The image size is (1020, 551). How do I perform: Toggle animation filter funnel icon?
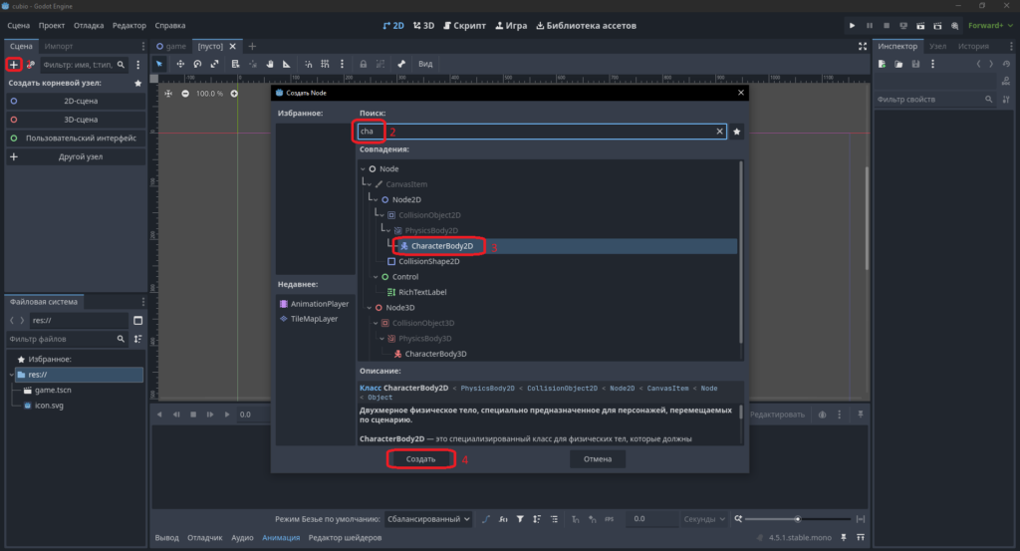coord(520,519)
